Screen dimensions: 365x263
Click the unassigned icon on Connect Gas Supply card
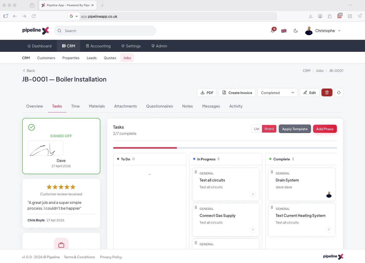pyautogui.click(x=253, y=230)
